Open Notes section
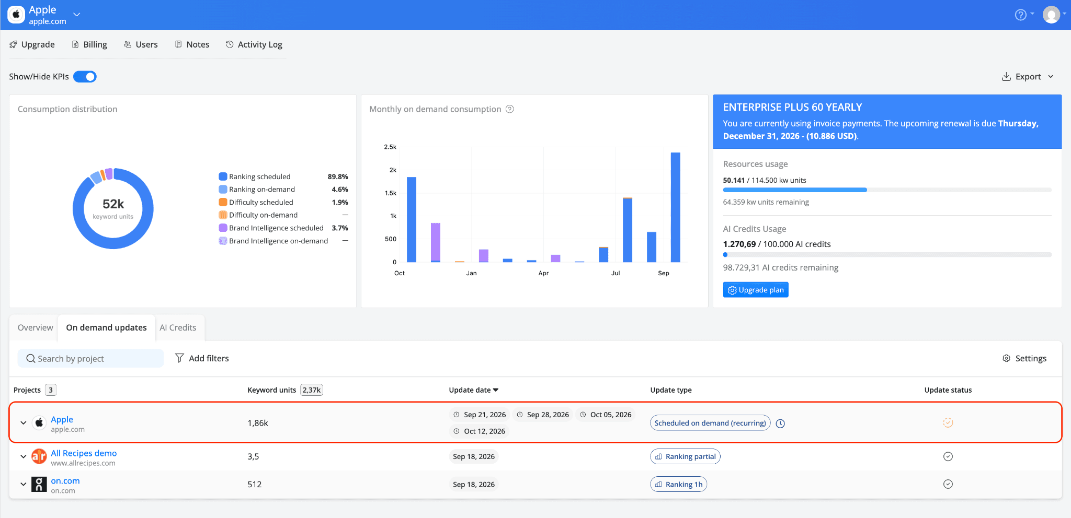This screenshot has height=518, width=1071. (x=192, y=44)
